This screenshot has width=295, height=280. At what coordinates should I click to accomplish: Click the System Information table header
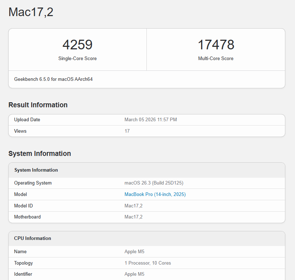click(x=36, y=170)
